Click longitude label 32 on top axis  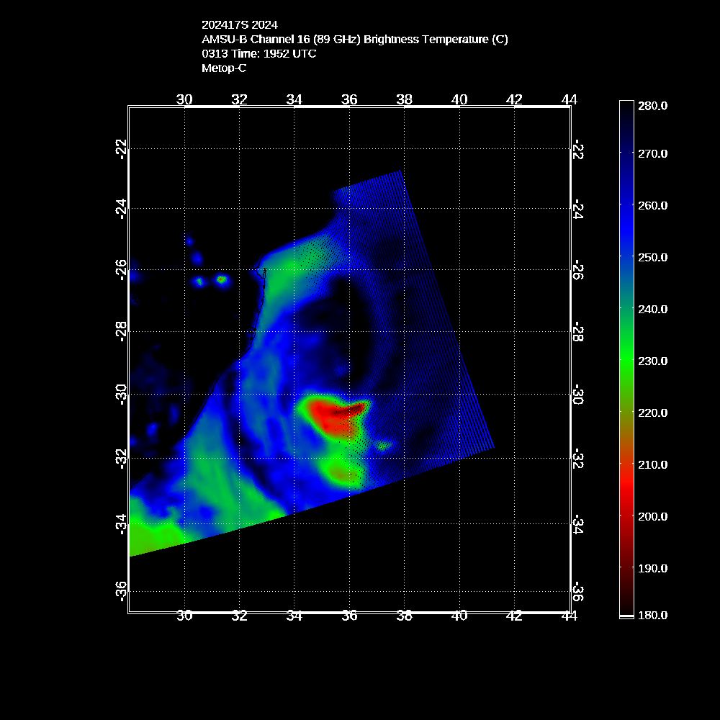click(239, 99)
